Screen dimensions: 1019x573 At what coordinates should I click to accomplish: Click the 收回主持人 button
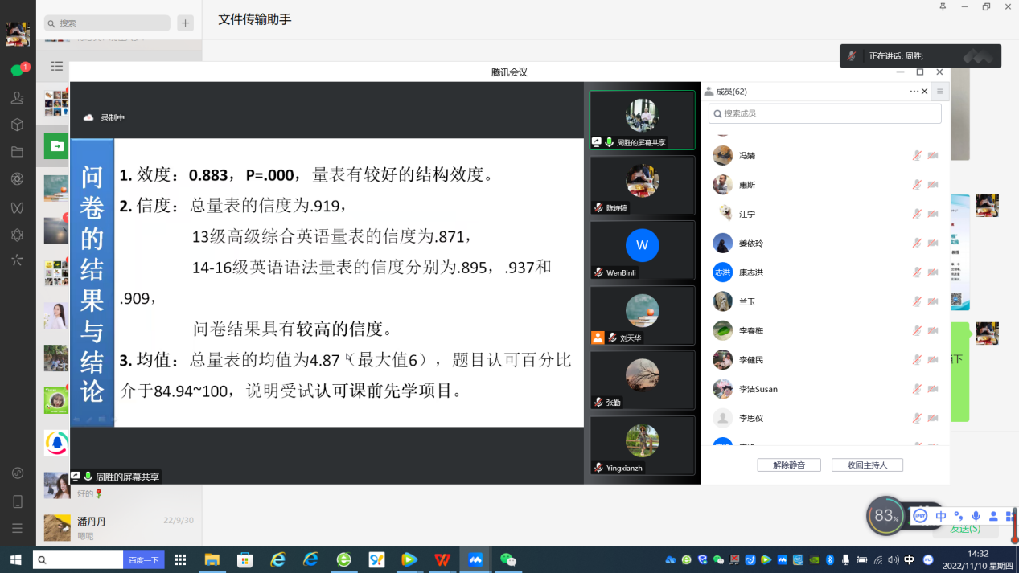tap(867, 465)
